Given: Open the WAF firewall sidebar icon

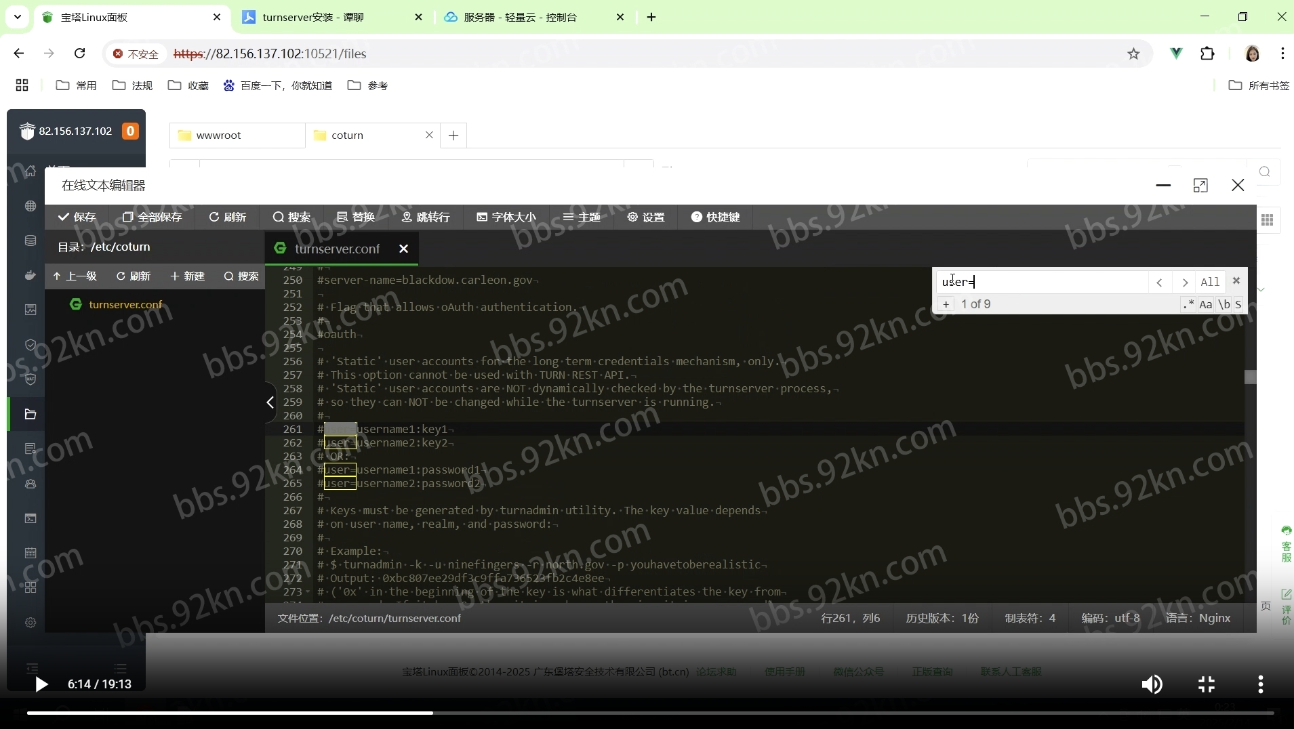Looking at the screenshot, I should 31,379.
